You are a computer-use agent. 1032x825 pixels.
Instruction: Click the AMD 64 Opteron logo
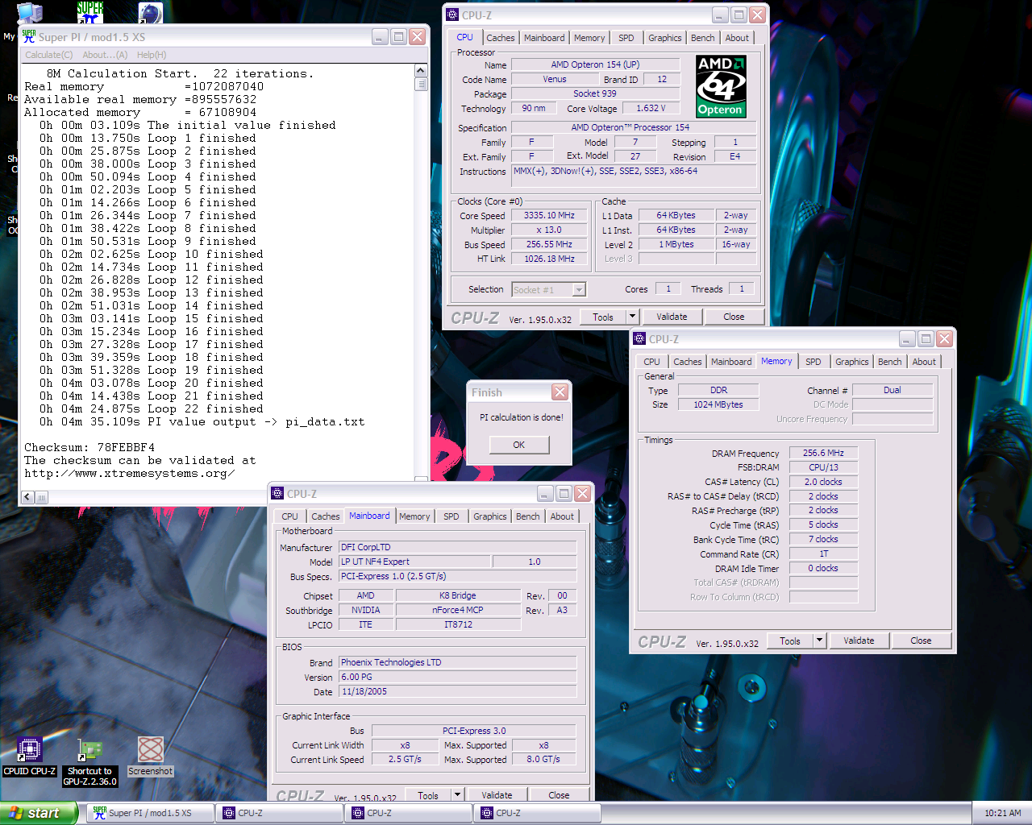[721, 86]
